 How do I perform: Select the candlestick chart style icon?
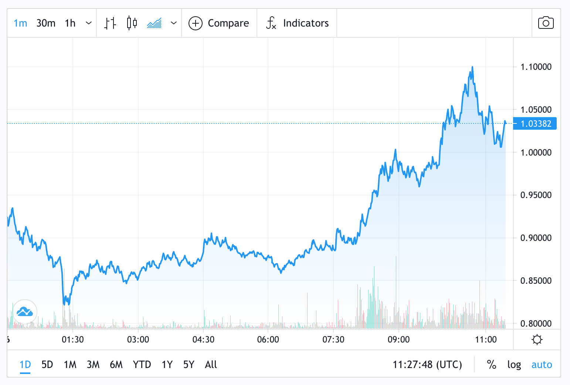tap(131, 23)
